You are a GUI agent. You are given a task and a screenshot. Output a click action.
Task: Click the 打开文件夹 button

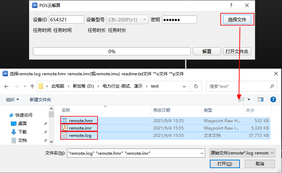(x=237, y=51)
